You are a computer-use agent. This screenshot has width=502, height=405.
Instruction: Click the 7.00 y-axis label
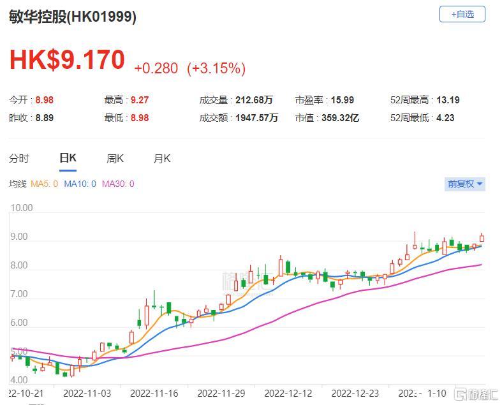(19, 294)
